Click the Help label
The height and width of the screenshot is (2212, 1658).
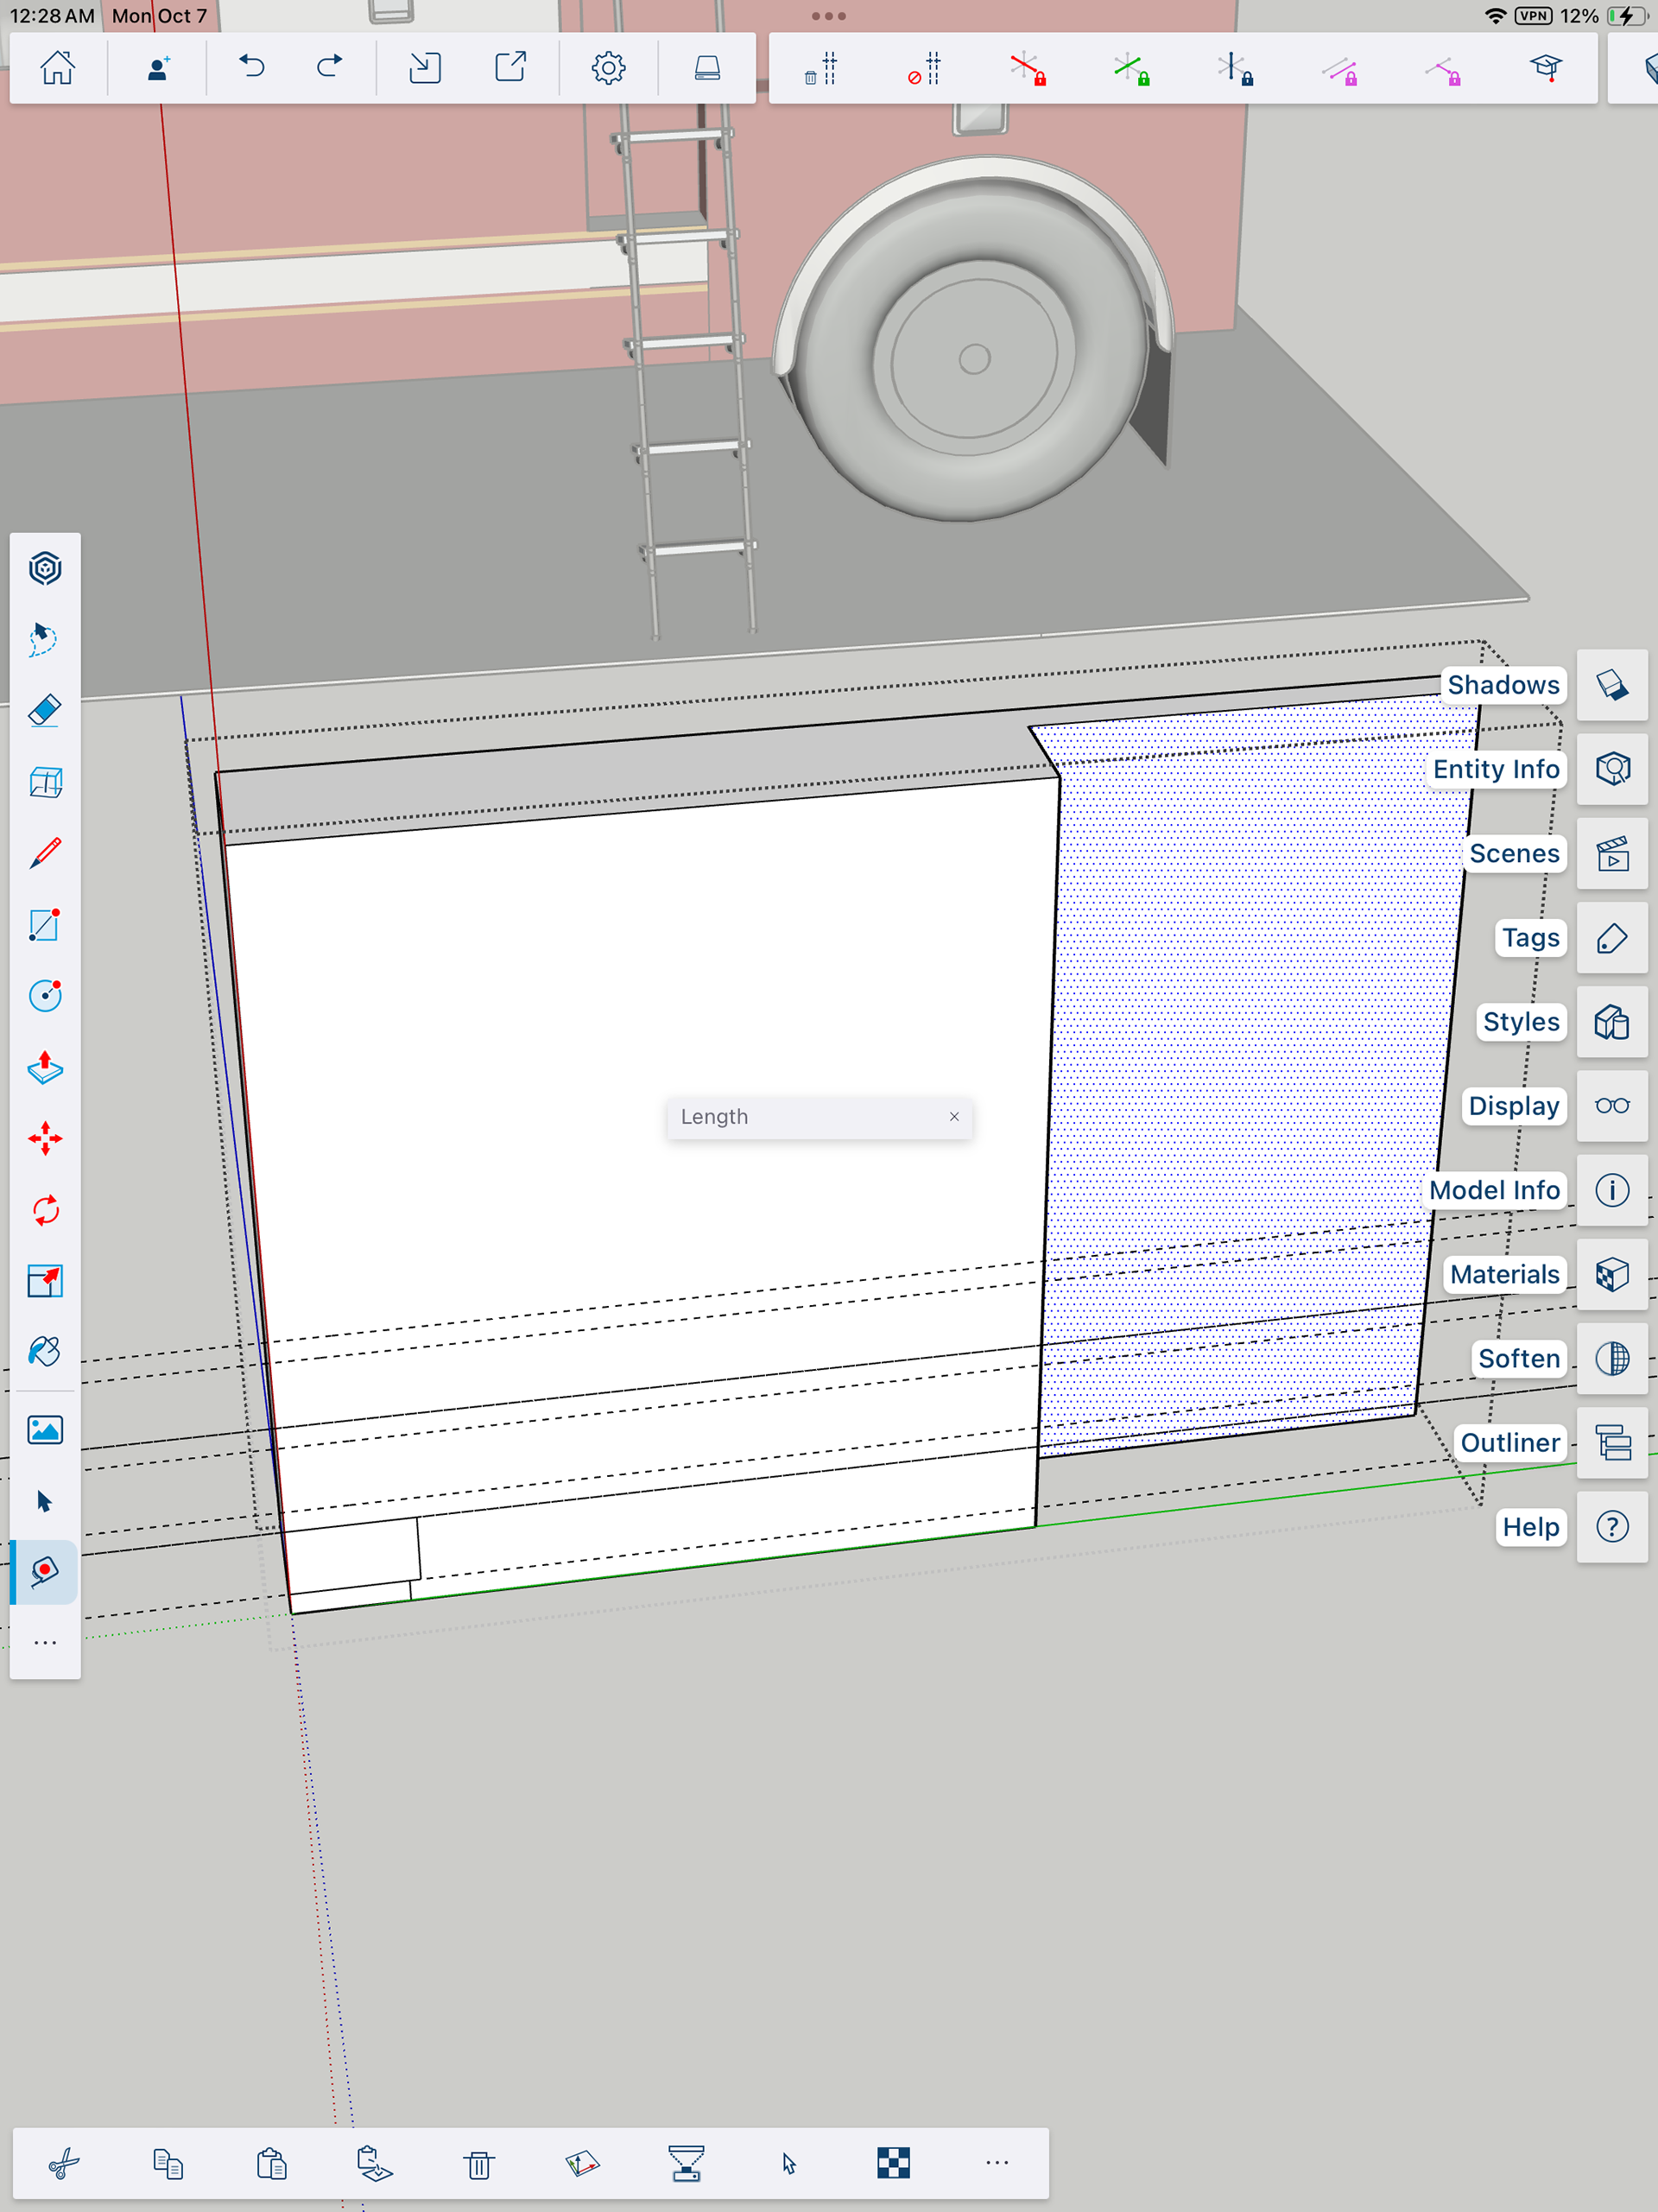click(1530, 1527)
